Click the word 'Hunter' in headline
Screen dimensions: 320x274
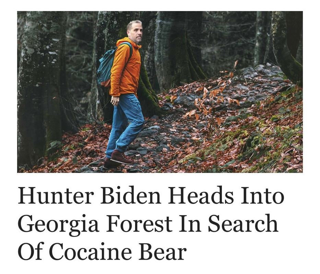coord(56,195)
